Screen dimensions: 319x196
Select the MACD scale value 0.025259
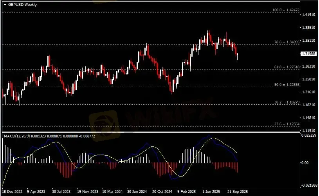click(x=309, y=135)
